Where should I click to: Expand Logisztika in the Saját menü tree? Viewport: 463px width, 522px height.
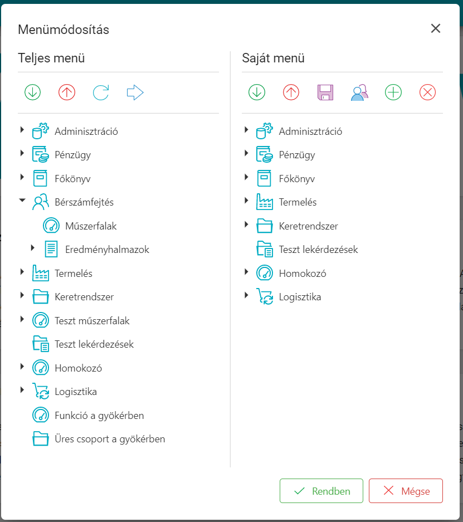coord(246,295)
